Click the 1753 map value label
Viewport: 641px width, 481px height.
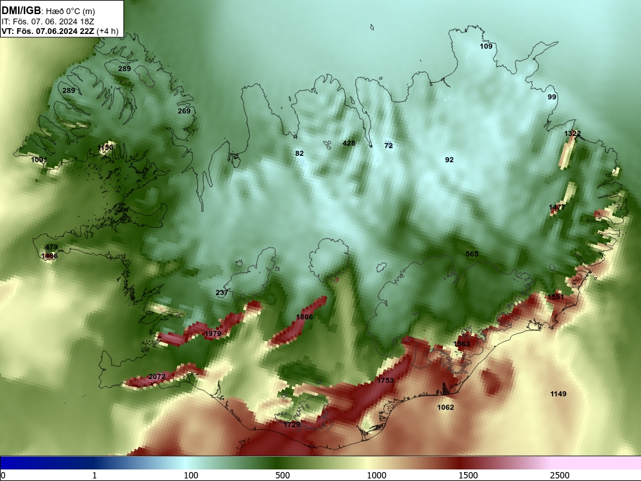385,380
